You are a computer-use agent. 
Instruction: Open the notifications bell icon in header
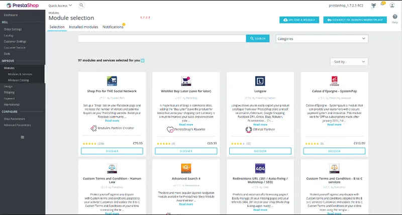[383, 4]
